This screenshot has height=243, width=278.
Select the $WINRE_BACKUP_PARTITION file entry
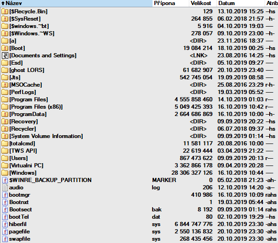pos(50,180)
